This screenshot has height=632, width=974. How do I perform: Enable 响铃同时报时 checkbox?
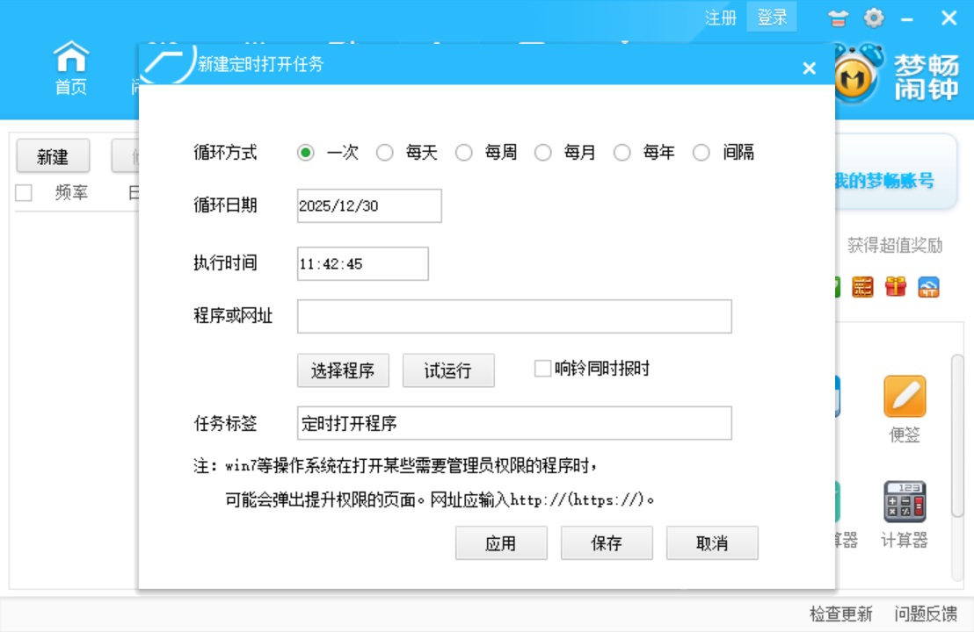click(x=542, y=369)
